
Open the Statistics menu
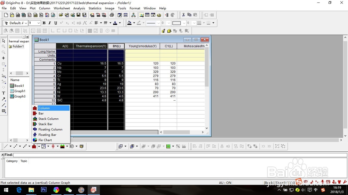(95, 8)
